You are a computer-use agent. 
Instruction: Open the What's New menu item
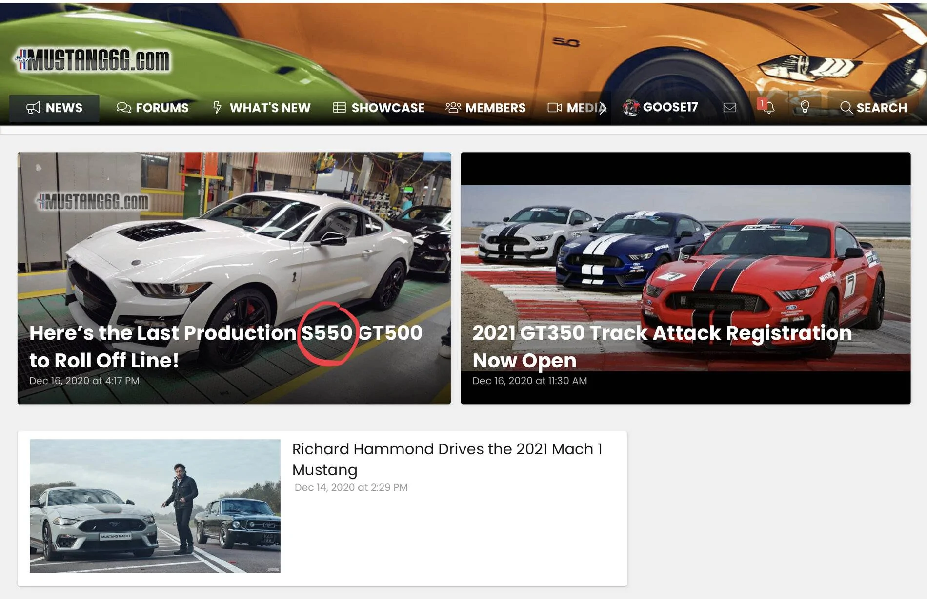pyautogui.click(x=262, y=108)
